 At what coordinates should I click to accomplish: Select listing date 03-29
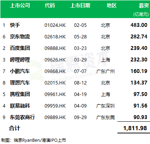80,60
